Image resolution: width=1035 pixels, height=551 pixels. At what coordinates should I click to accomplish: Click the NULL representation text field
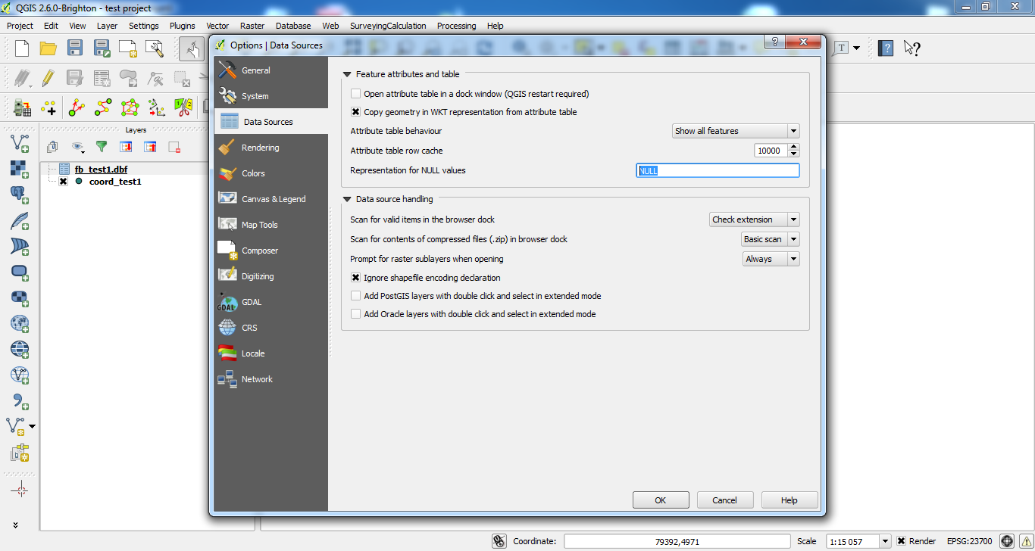pyautogui.click(x=717, y=171)
